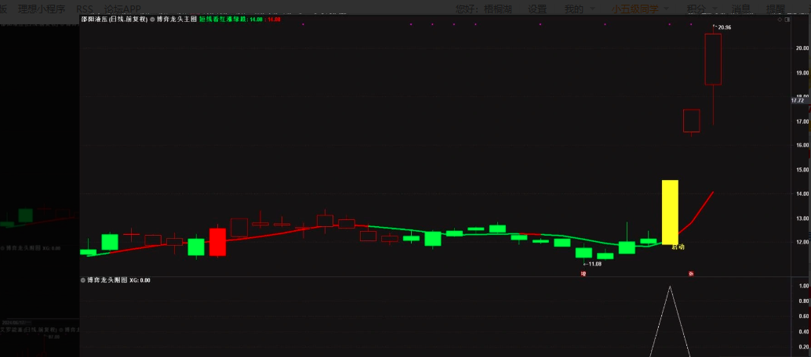
Task: Click the stock title 邵阳液压(日线,前复权)
Action: point(114,19)
